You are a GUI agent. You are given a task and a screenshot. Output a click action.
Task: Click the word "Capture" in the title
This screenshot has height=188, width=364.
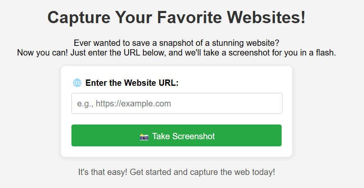tap(79, 18)
